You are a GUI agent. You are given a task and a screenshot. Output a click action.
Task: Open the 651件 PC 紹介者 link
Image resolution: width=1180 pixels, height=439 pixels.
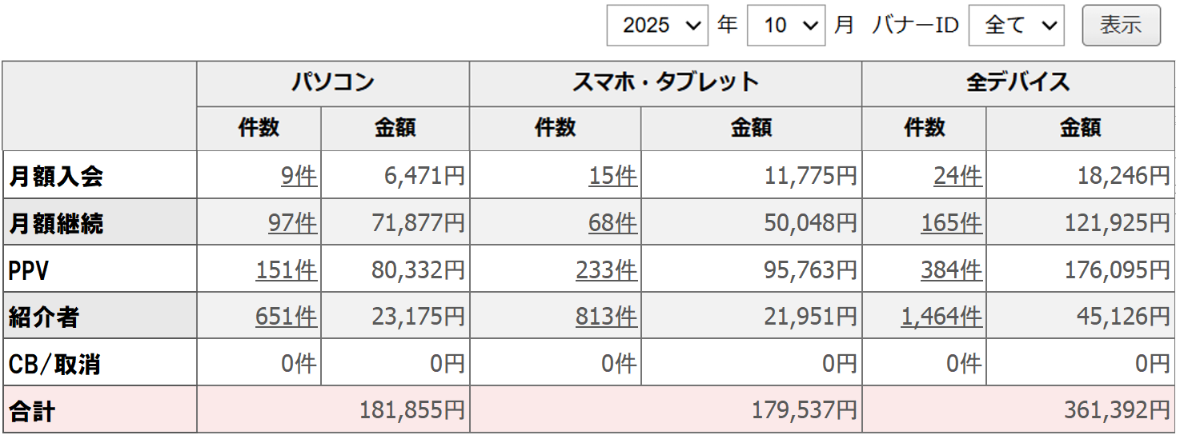click(286, 317)
